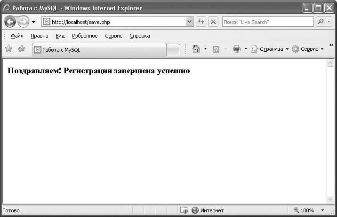This screenshot has width=337, height=217.
Task: Click the Add to Favorites star-plus icon
Action: (x=21, y=49)
